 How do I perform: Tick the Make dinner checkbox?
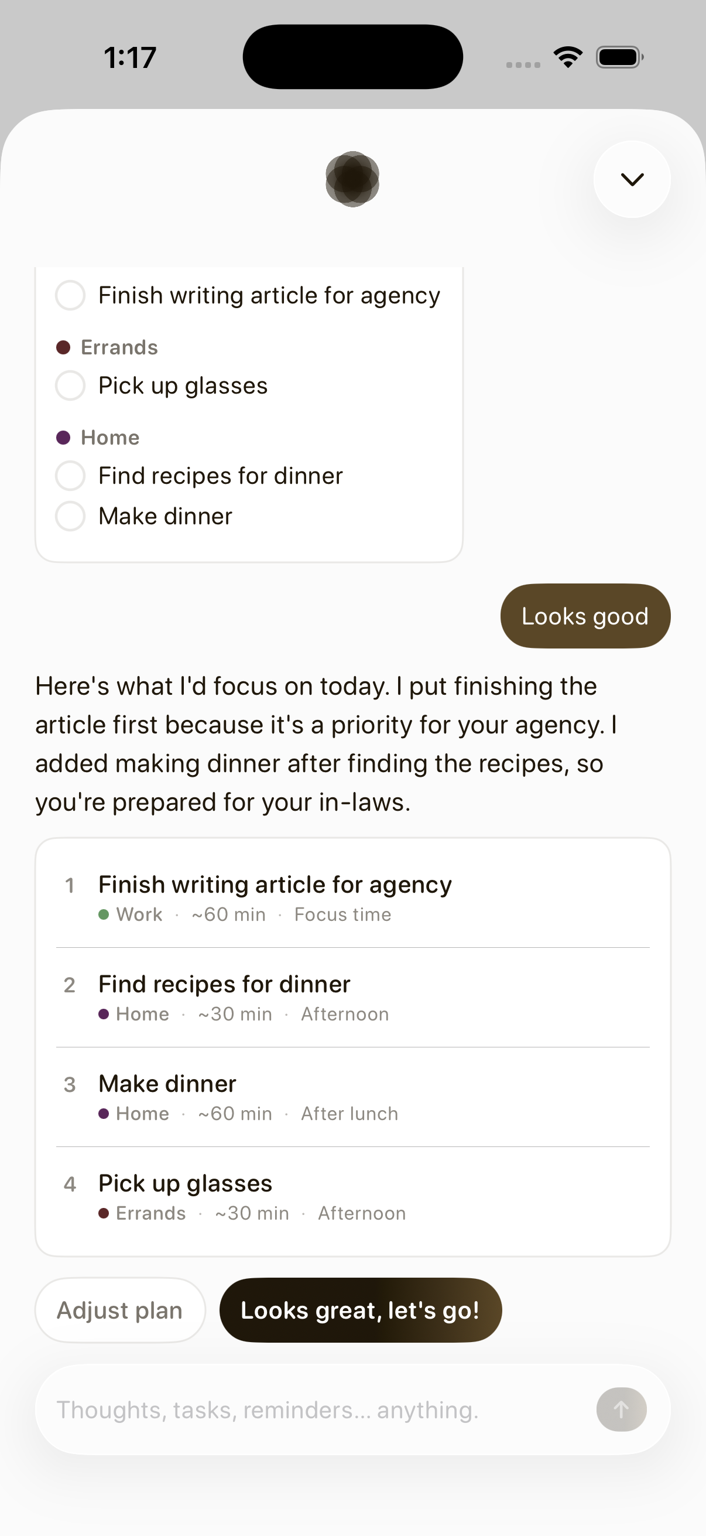[70, 516]
